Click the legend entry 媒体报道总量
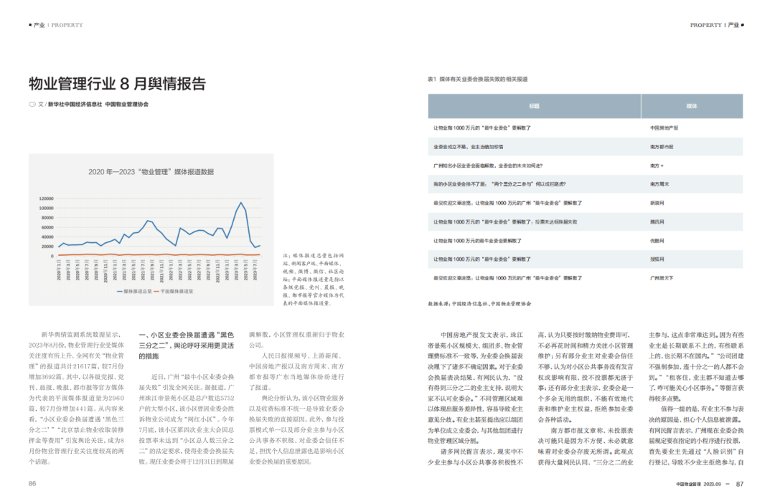 (134, 291)
